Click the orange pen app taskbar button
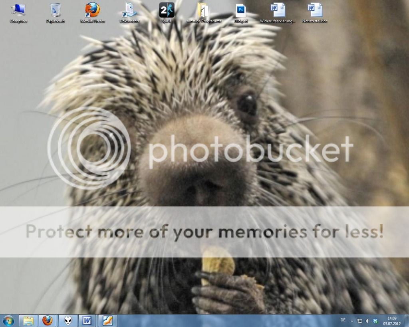Image resolution: width=409 pixels, height=327 pixels. click(x=107, y=321)
